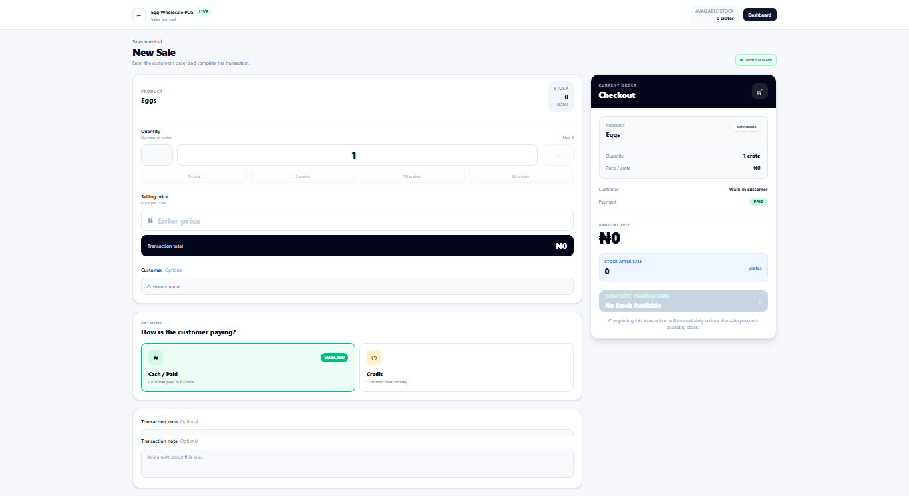Click '1 crate' quantity value in Checkout

pos(752,156)
